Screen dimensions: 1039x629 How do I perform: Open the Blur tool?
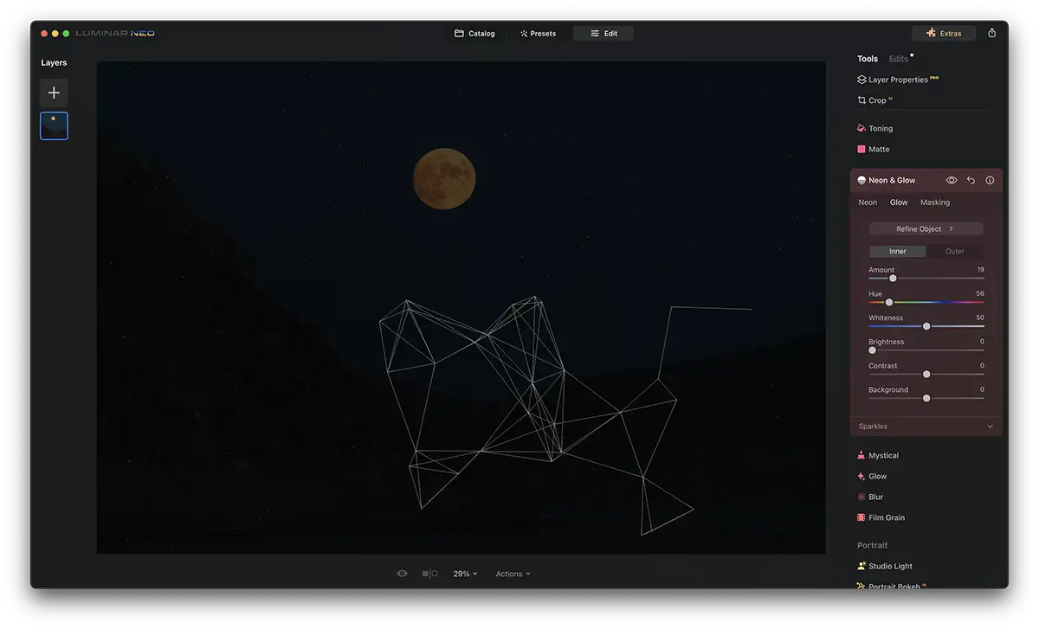pyautogui.click(x=870, y=497)
